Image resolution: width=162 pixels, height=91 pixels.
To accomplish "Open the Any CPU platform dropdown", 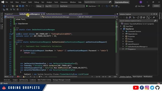I will click(52, 6).
